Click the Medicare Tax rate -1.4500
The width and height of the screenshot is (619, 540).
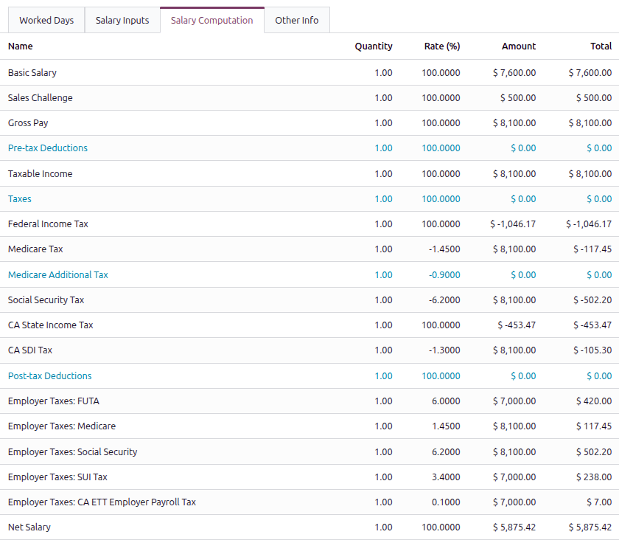[x=444, y=249]
